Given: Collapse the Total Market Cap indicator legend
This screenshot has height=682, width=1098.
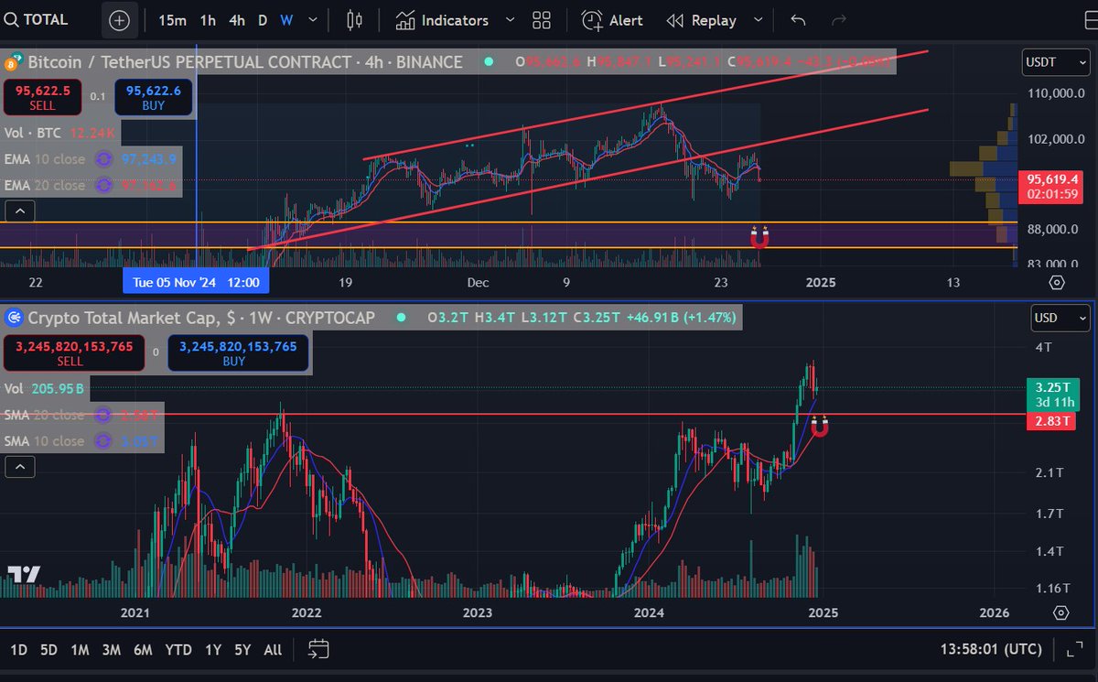Looking at the screenshot, I should [x=20, y=468].
